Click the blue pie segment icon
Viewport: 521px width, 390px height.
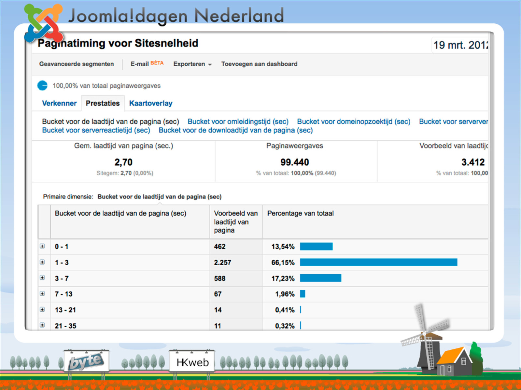(x=42, y=85)
